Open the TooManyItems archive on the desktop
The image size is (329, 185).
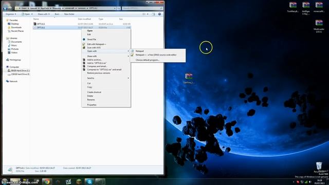coord(293,7)
